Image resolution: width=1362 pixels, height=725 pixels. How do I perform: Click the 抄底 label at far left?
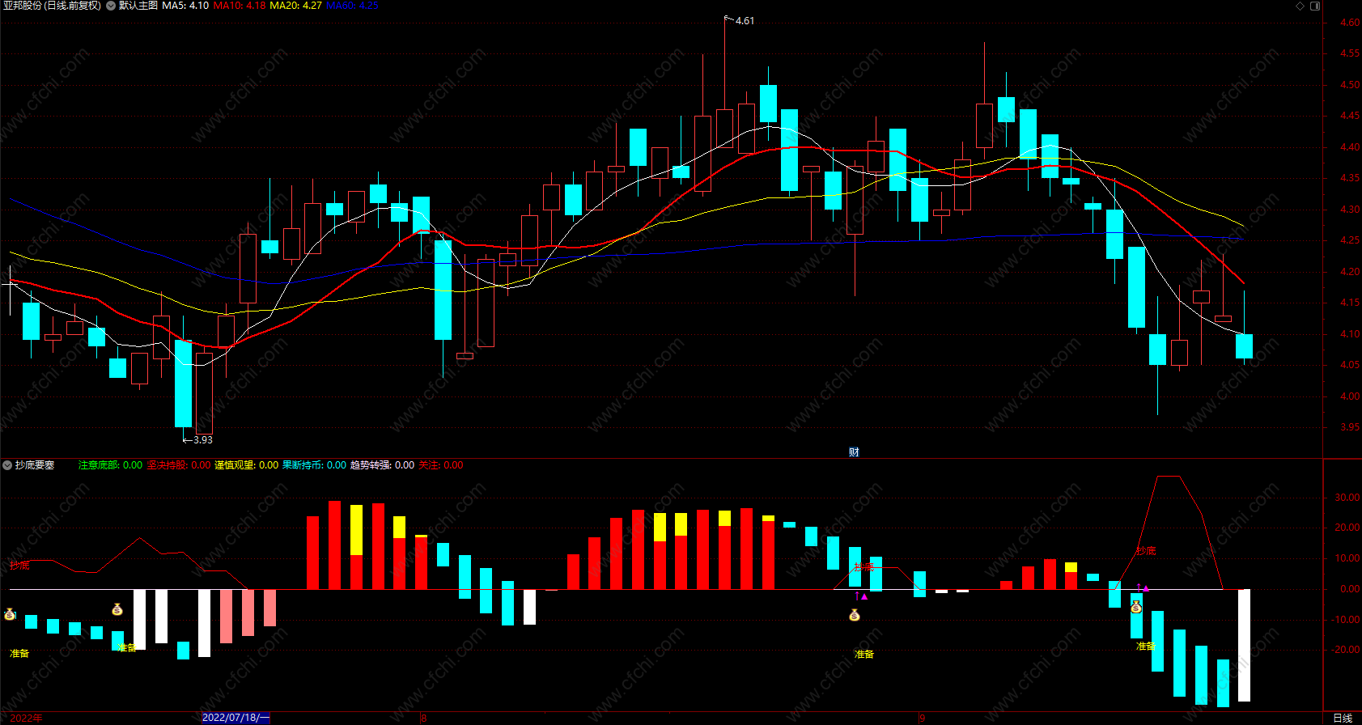[19, 565]
